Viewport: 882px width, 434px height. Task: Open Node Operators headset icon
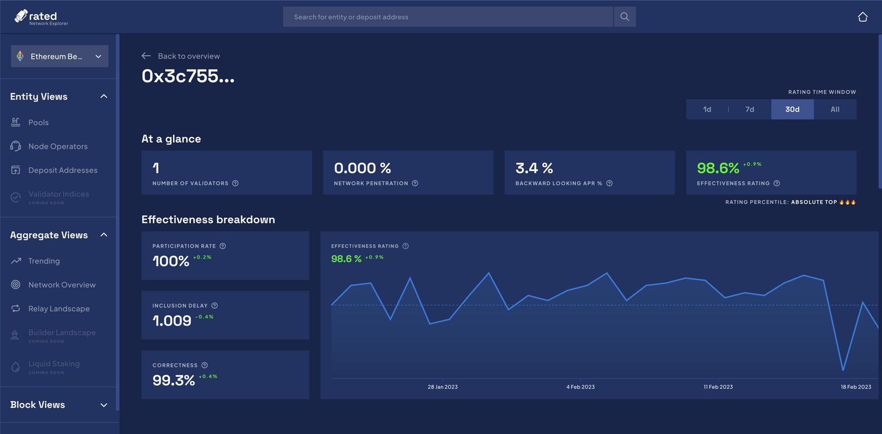(x=16, y=146)
